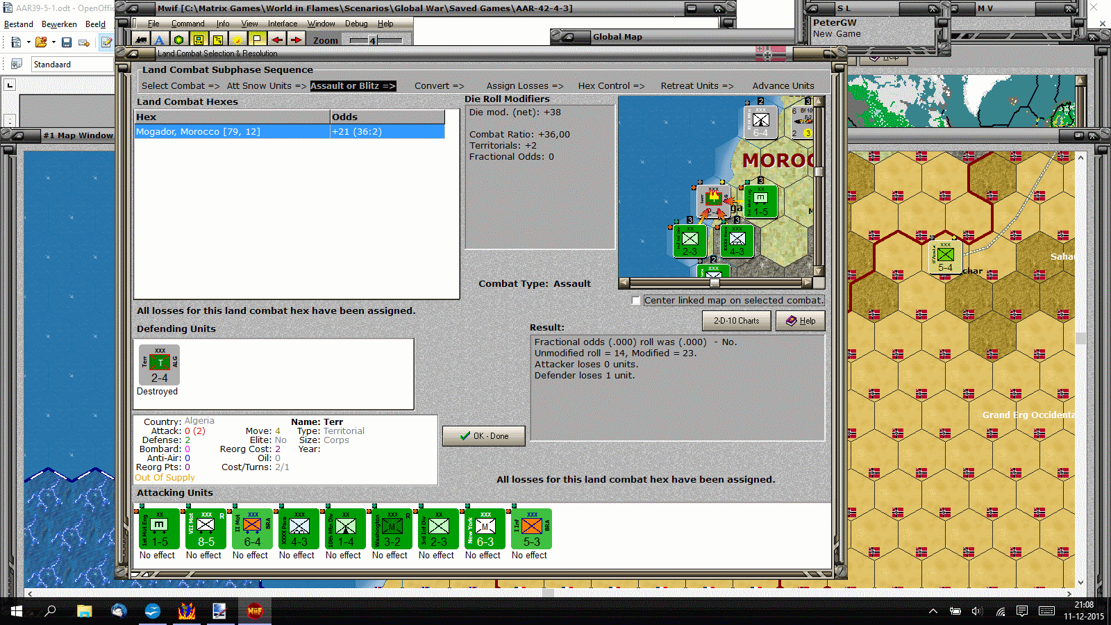The width and height of the screenshot is (1111, 625).
Task: Open the Debug menu
Action: point(356,24)
